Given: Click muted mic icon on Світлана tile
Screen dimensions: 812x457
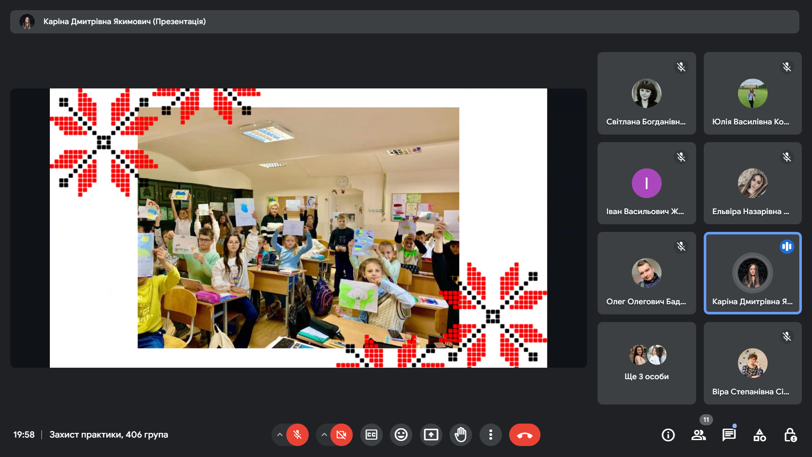Looking at the screenshot, I should tap(681, 67).
